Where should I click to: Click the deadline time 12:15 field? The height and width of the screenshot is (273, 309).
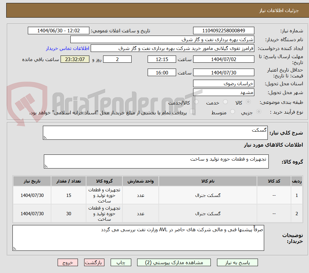tap(162, 59)
